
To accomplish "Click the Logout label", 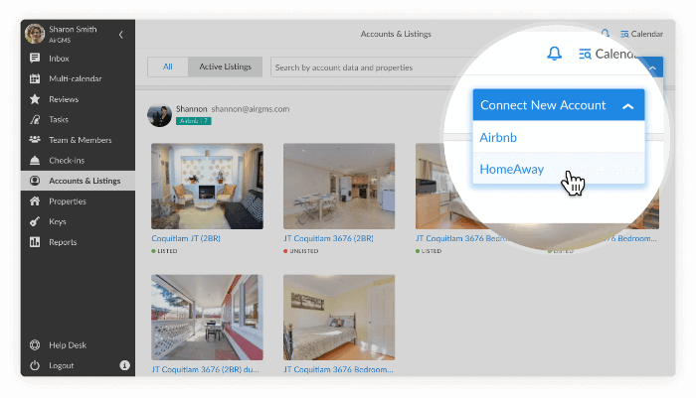I will point(62,365).
